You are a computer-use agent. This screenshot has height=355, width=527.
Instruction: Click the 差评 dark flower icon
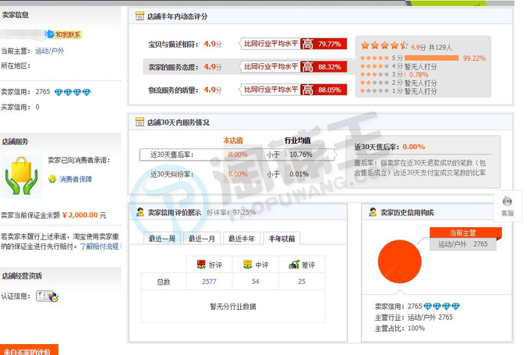[292, 264]
